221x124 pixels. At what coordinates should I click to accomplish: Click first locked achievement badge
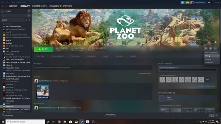pos(162,80)
